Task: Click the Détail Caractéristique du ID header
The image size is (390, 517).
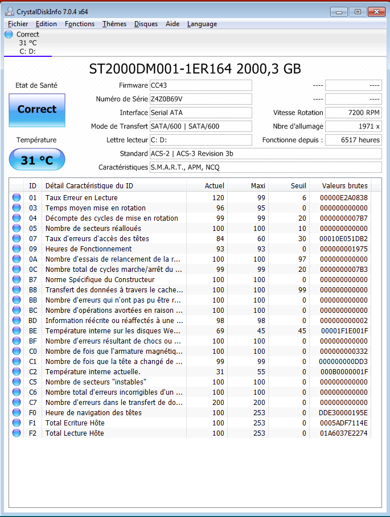Action: [114, 185]
